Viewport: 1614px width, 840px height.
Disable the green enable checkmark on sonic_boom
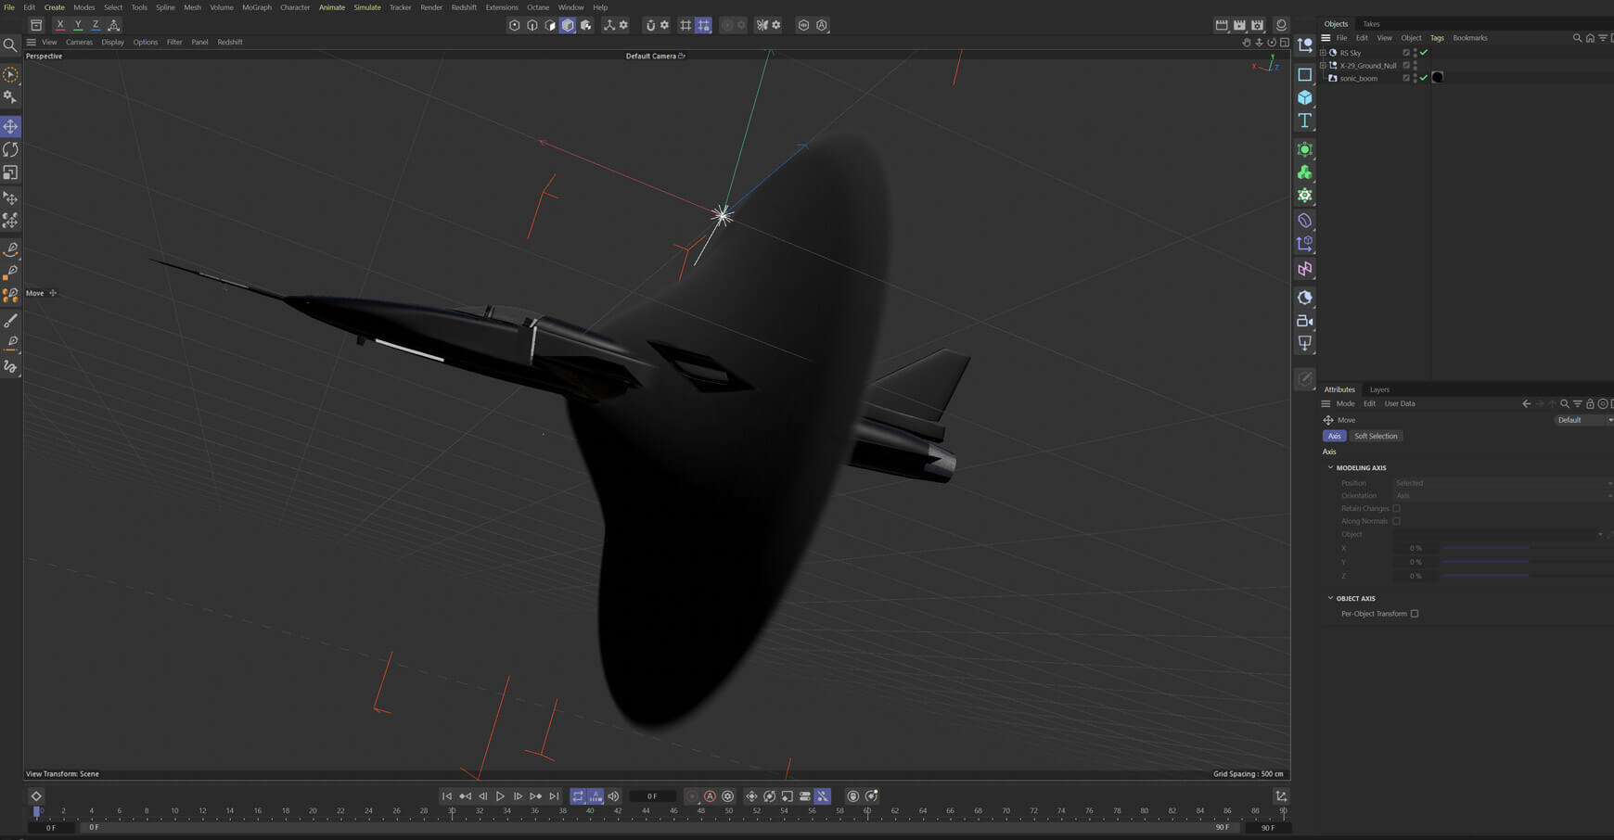click(1423, 78)
